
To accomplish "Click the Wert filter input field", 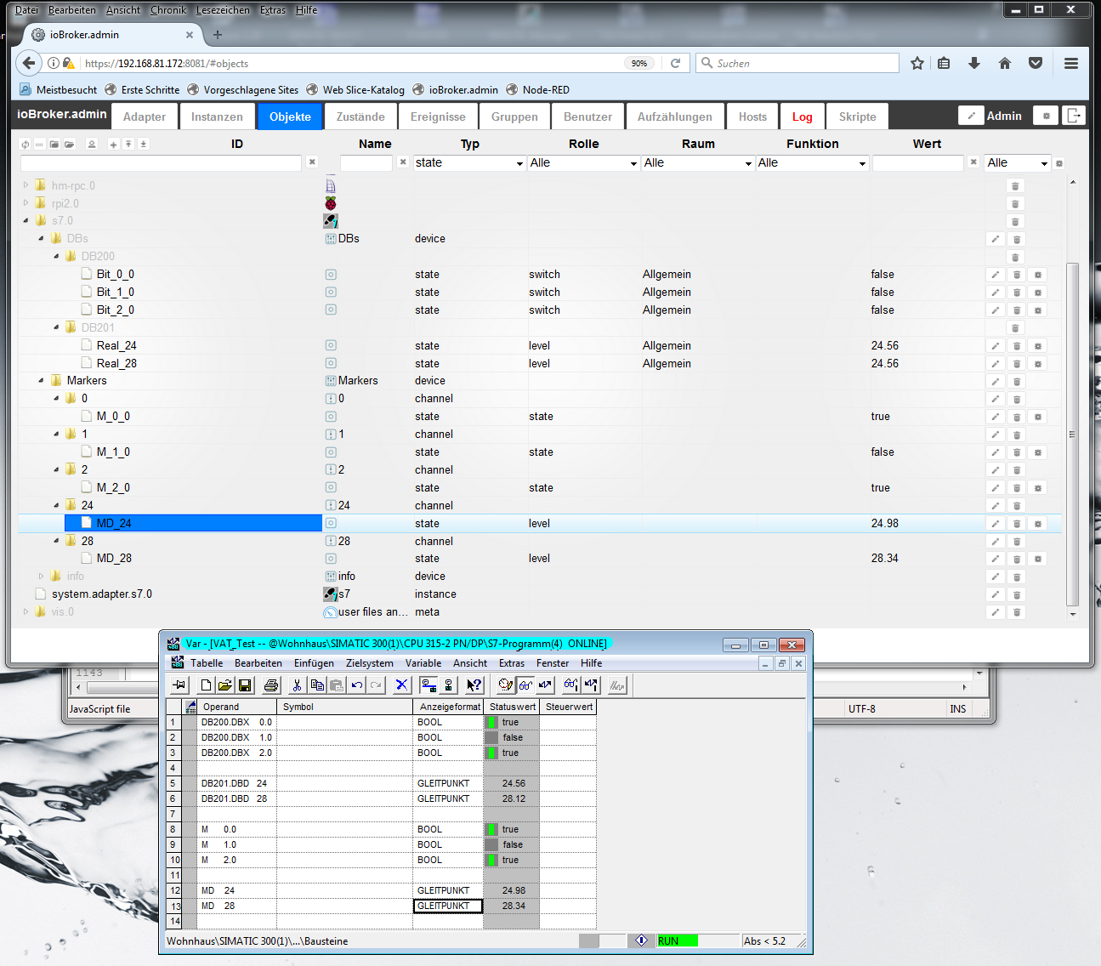I will (x=918, y=162).
